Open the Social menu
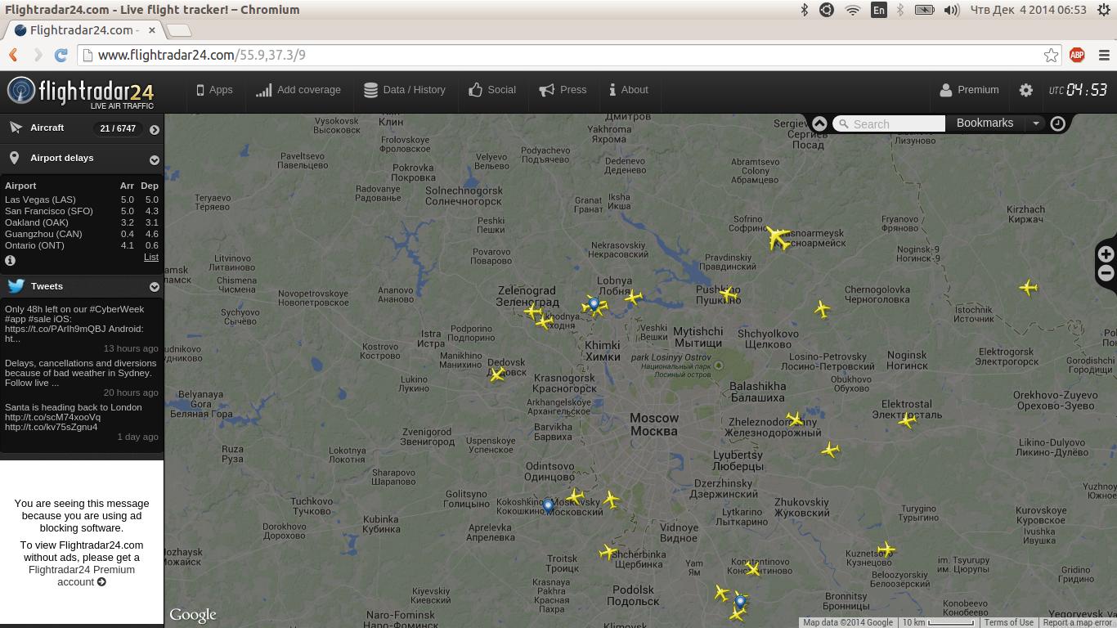Image resolution: width=1117 pixels, height=628 pixels. (x=492, y=90)
